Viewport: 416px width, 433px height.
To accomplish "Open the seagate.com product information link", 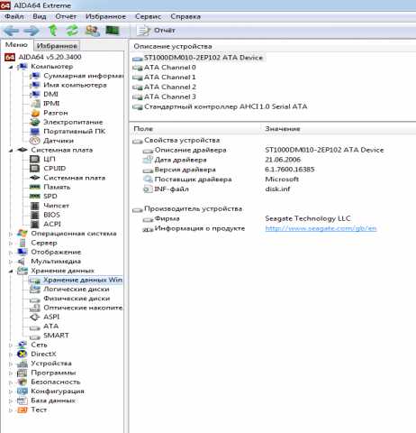I will (321, 228).
